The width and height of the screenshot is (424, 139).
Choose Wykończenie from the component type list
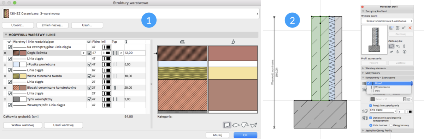click(383, 87)
